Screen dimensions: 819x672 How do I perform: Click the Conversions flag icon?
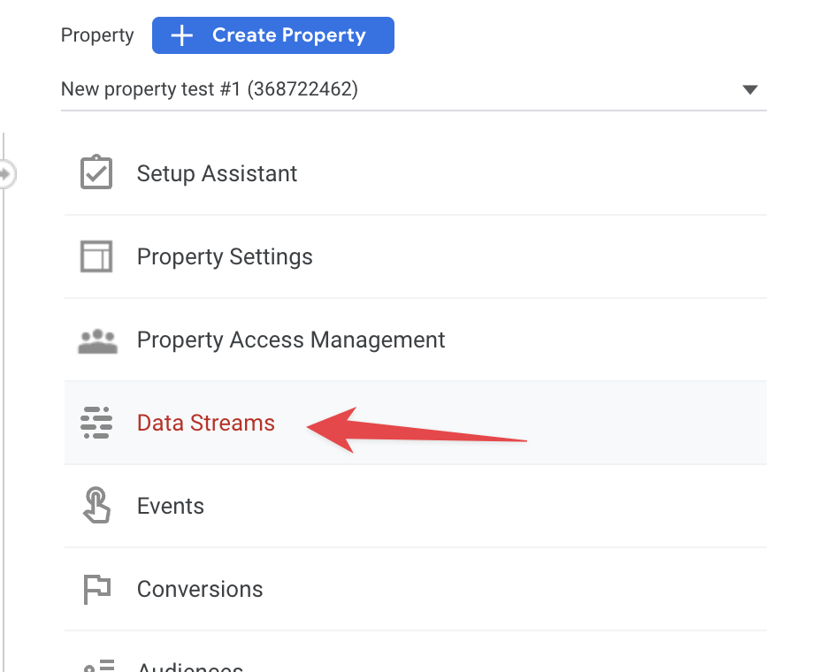click(97, 589)
